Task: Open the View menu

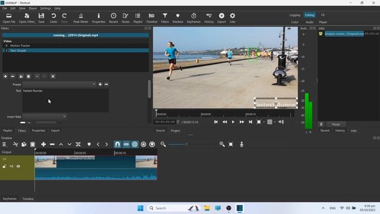Action: [x=22, y=8]
